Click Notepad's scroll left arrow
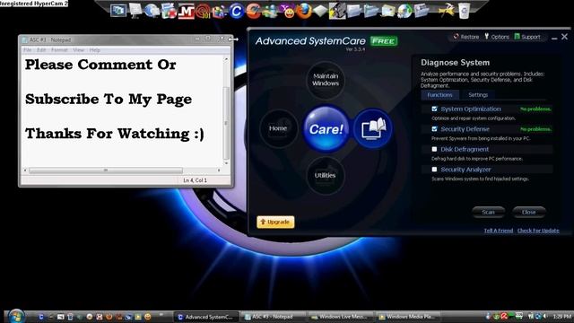This screenshot has width=574, height=323. click(25, 170)
